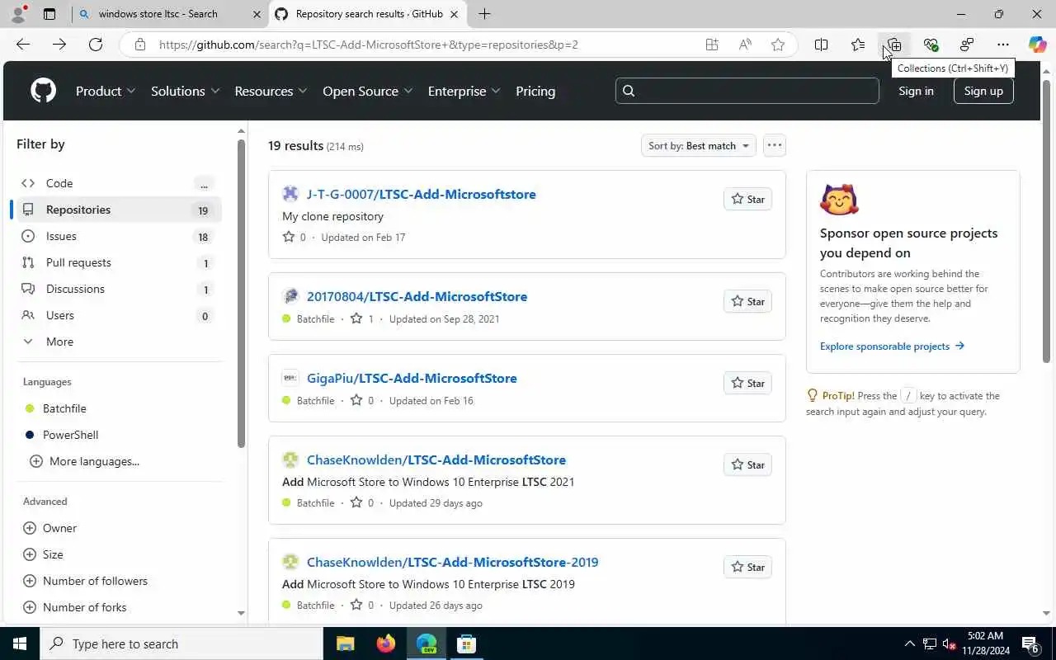Star the ChaseKnowlden LTSC-Add-MicrosoftStore-2019 repository
The height and width of the screenshot is (660, 1056).
click(x=747, y=567)
